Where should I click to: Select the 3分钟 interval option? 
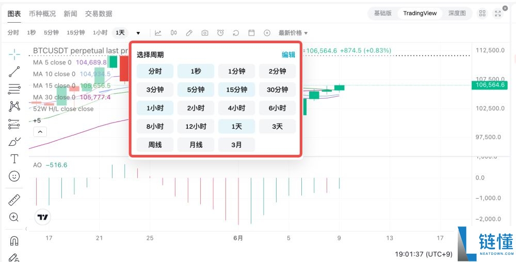click(155, 90)
